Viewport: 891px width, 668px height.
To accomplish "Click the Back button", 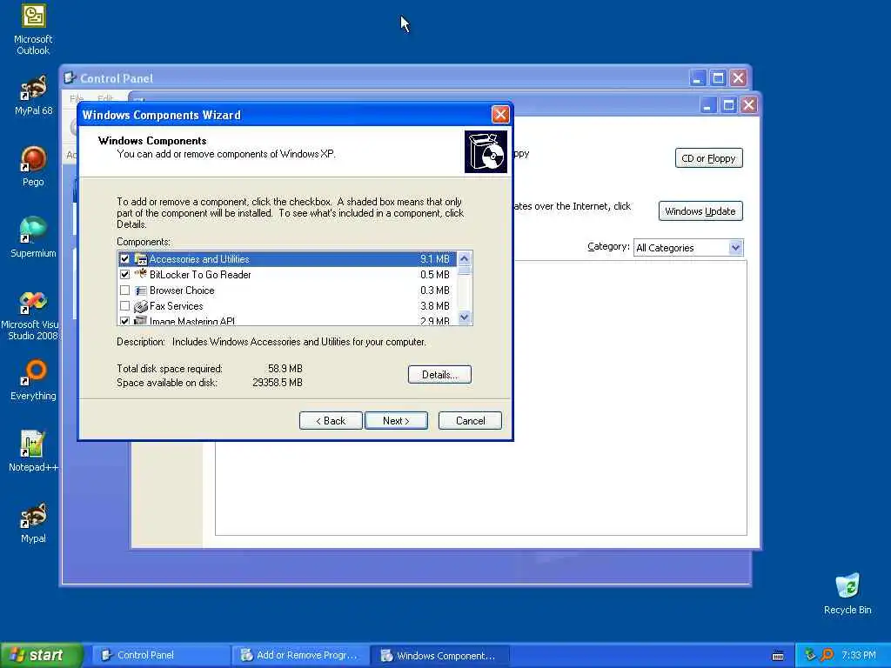I will click(x=331, y=420).
